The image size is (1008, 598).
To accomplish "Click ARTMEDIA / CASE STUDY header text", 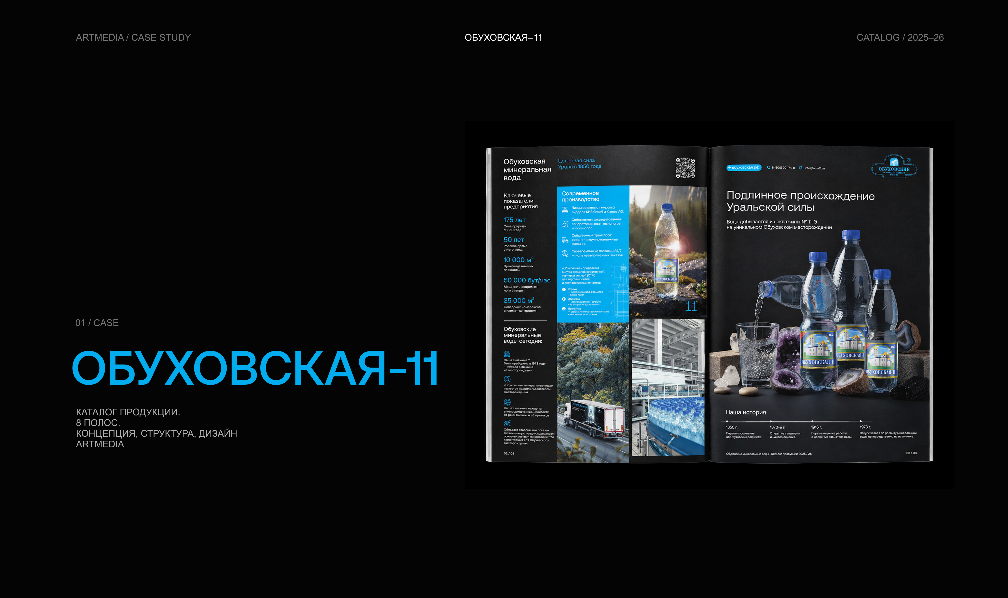I will tap(133, 37).
